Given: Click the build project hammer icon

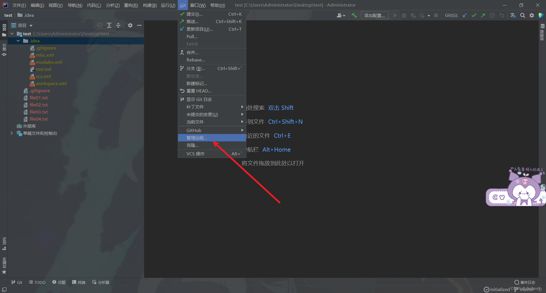Looking at the screenshot, I should (354, 15).
